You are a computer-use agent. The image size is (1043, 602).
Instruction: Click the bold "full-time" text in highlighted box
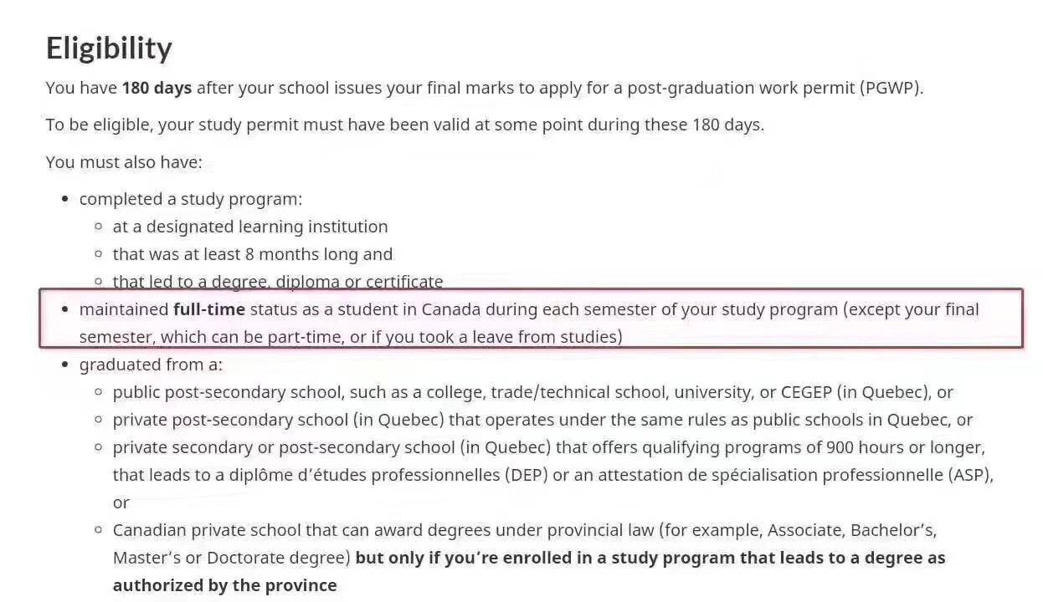(x=208, y=309)
